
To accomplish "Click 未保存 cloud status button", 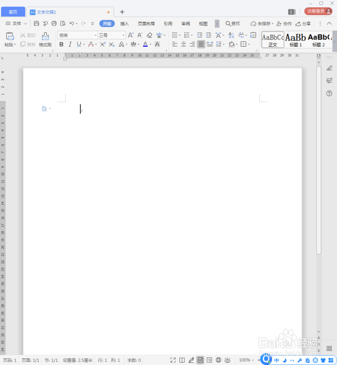I will point(262,23).
